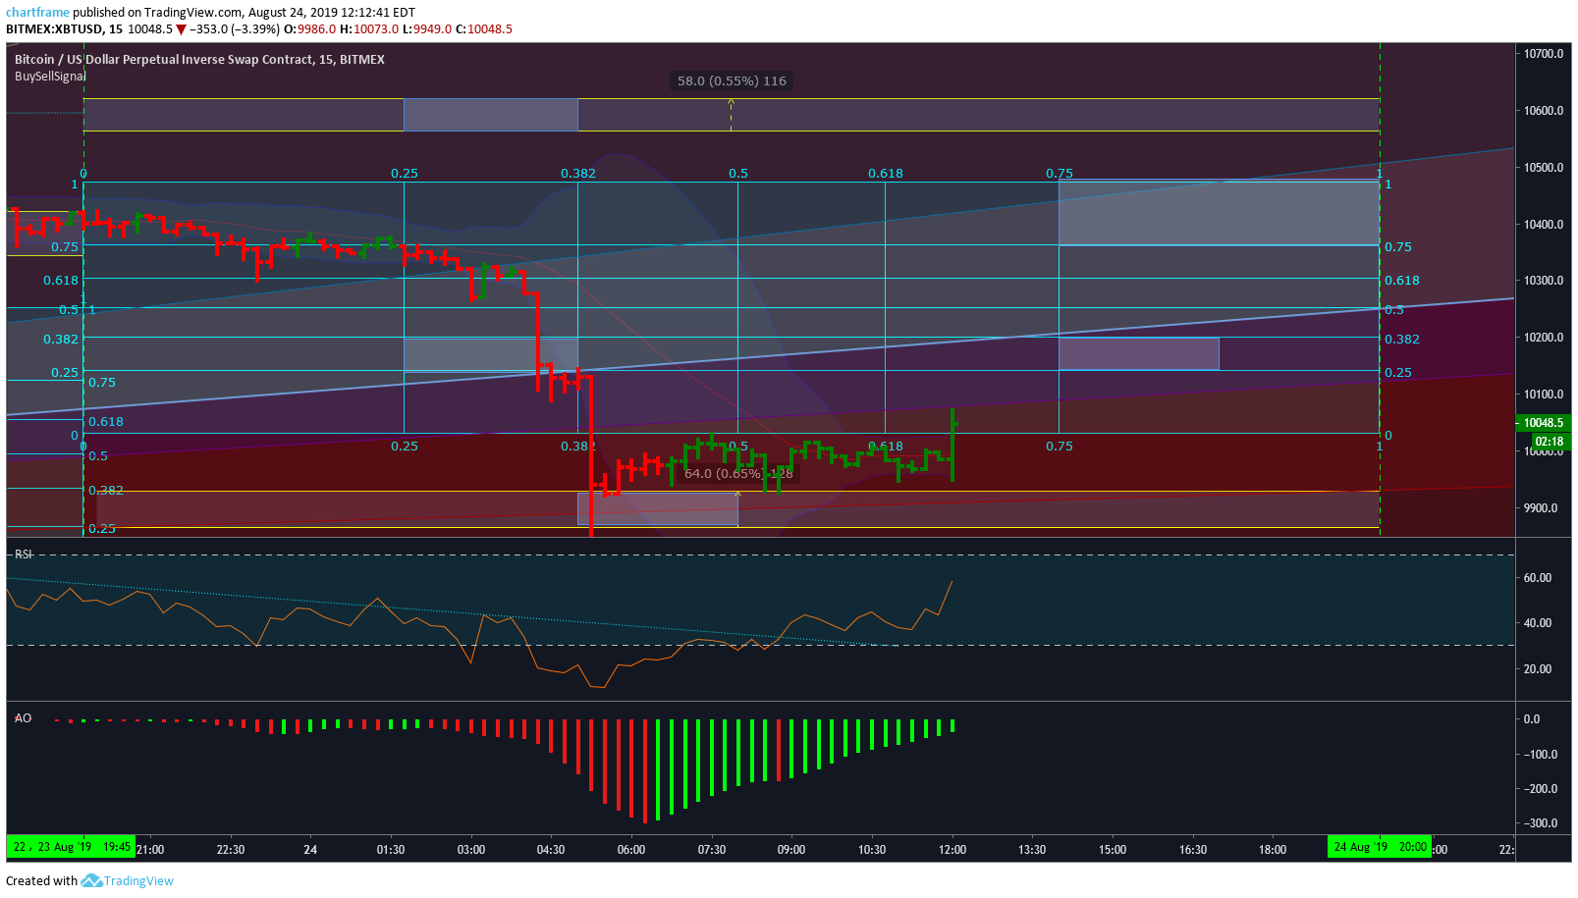1578x898 pixels.
Task: Click the L:9949.0 low value
Action: pos(427,29)
